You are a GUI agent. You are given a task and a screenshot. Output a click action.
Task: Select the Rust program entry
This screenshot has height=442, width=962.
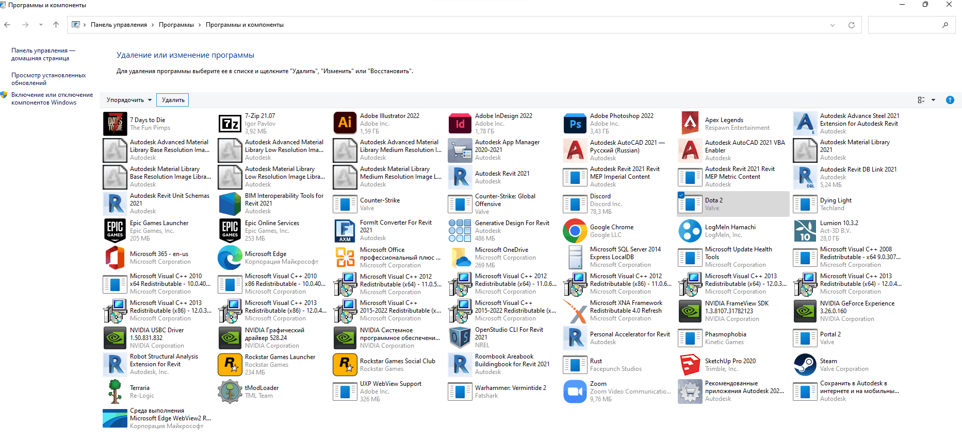coord(618,365)
